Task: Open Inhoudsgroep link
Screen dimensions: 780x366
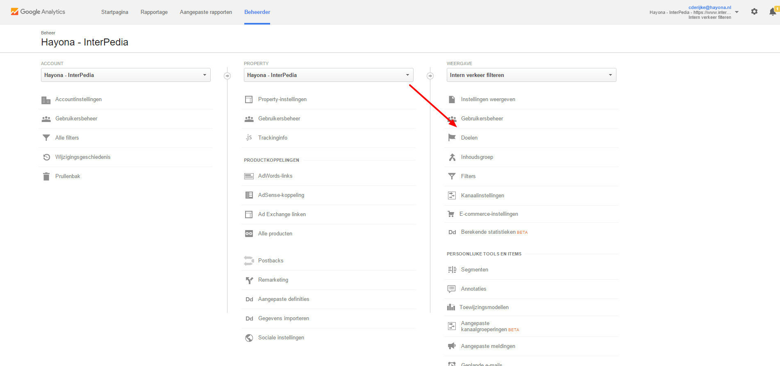Action: pos(477,157)
